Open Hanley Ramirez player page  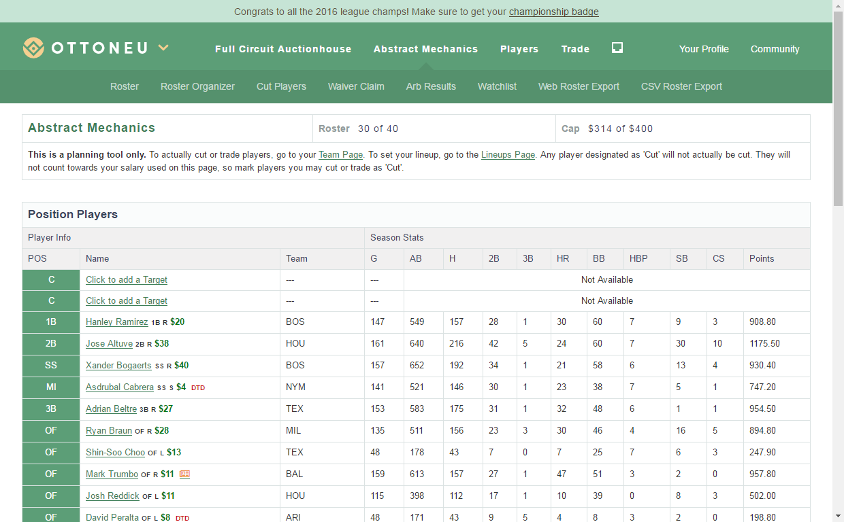(x=116, y=322)
